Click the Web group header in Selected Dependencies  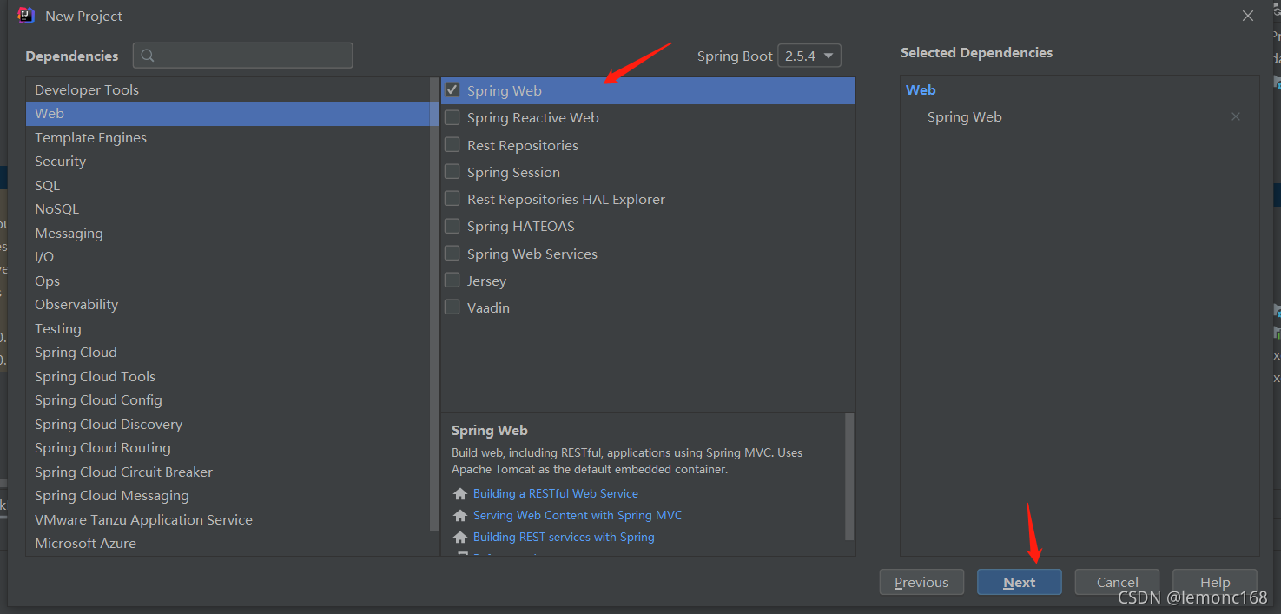coord(921,89)
